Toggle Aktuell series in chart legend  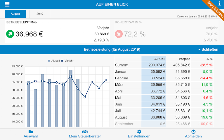tap(54, 61)
